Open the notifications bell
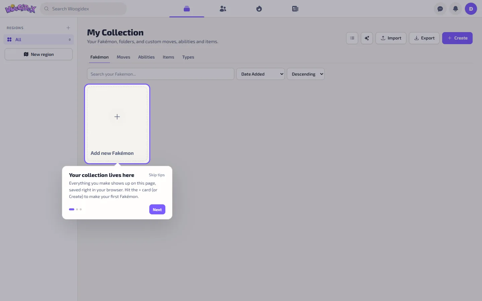 click(x=456, y=9)
